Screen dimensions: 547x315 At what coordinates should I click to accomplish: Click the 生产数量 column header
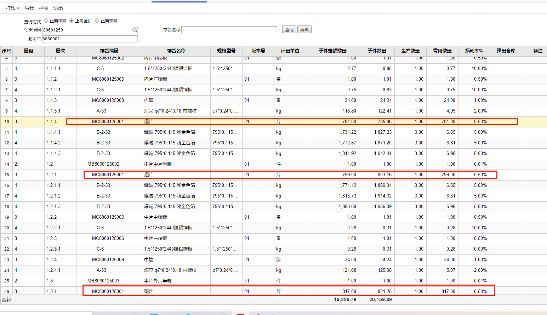[410, 51]
